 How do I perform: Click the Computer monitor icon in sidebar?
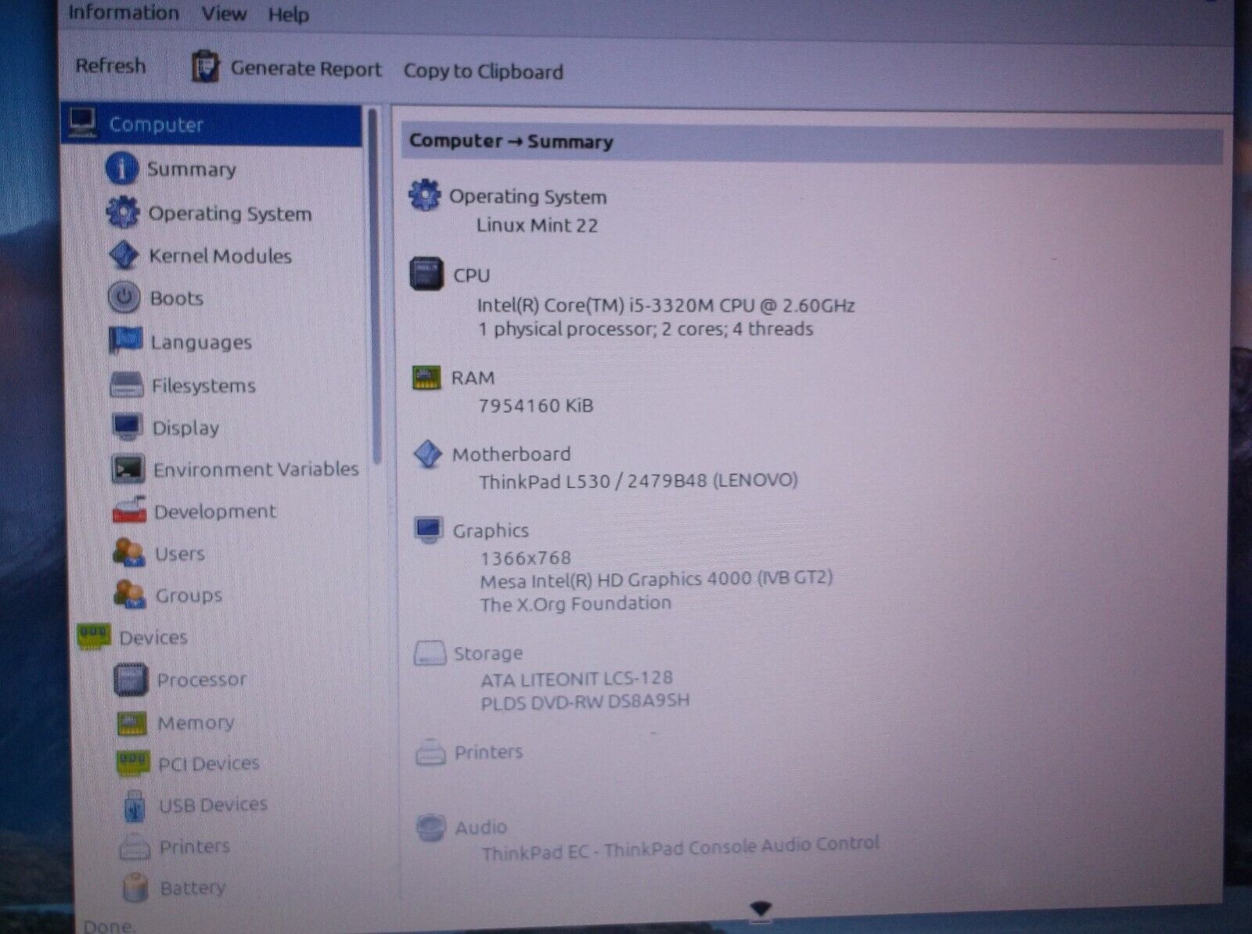82,123
